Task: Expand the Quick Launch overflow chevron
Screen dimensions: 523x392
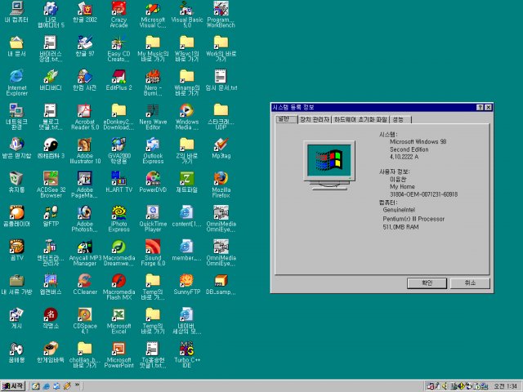Action: click(x=77, y=385)
